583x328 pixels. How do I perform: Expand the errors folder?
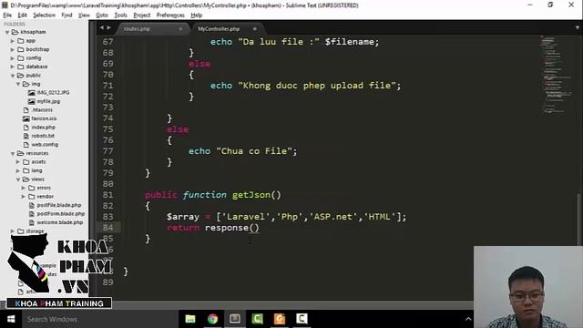tap(24, 188)
